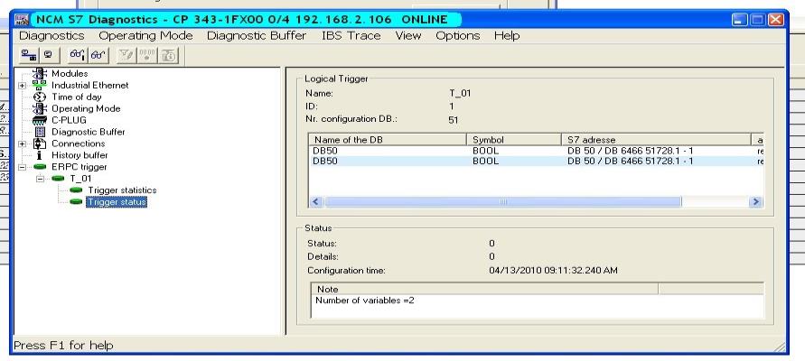Collapse the T_01 node
Screen dimensions: 805x361
pos(41,179)
